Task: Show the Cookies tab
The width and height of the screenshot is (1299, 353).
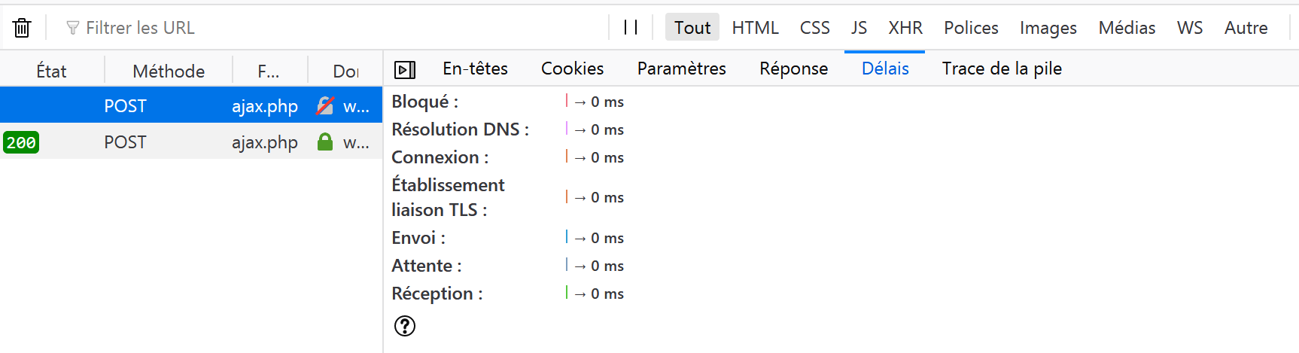Action: click(572, 68)
